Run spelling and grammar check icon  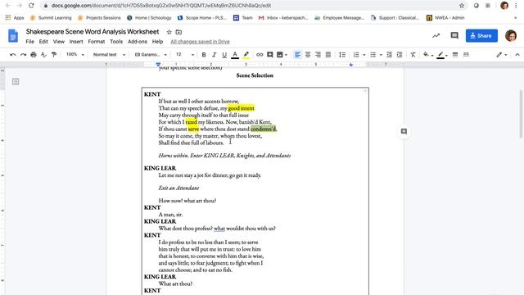[x=43, y=55]
